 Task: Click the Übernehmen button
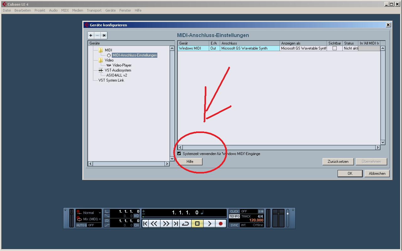(x=371, y=162)
